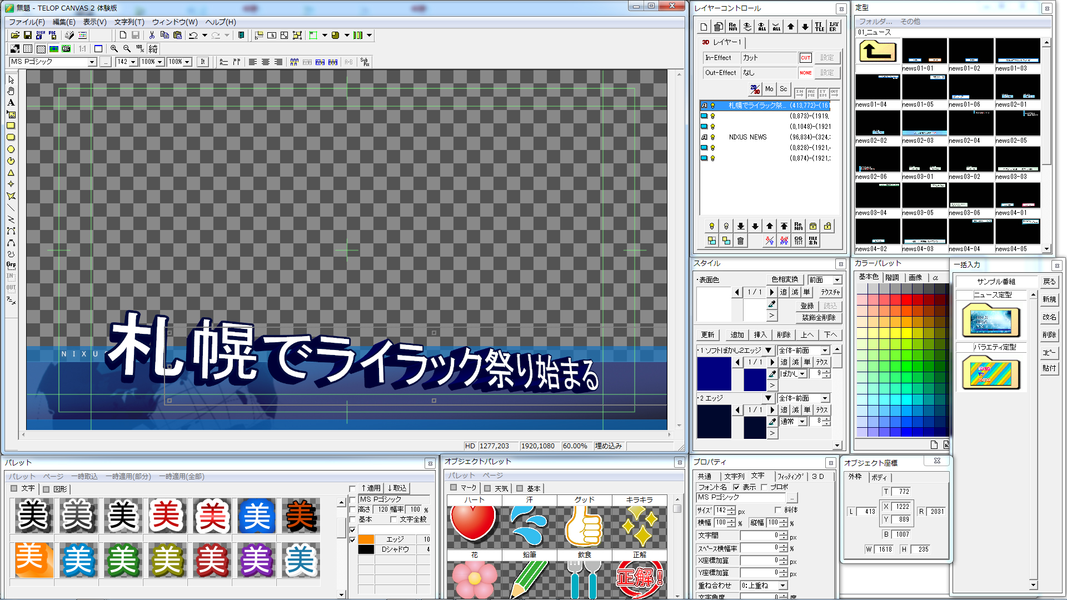Click the 登録 button in Style panel

click(807, 306)
